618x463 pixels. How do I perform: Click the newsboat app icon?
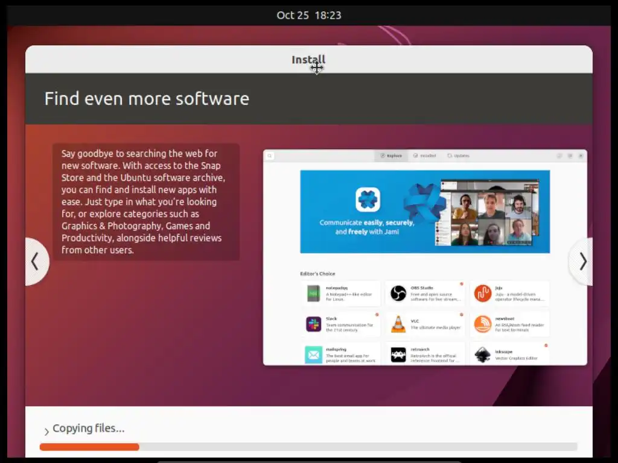(482, 324)
